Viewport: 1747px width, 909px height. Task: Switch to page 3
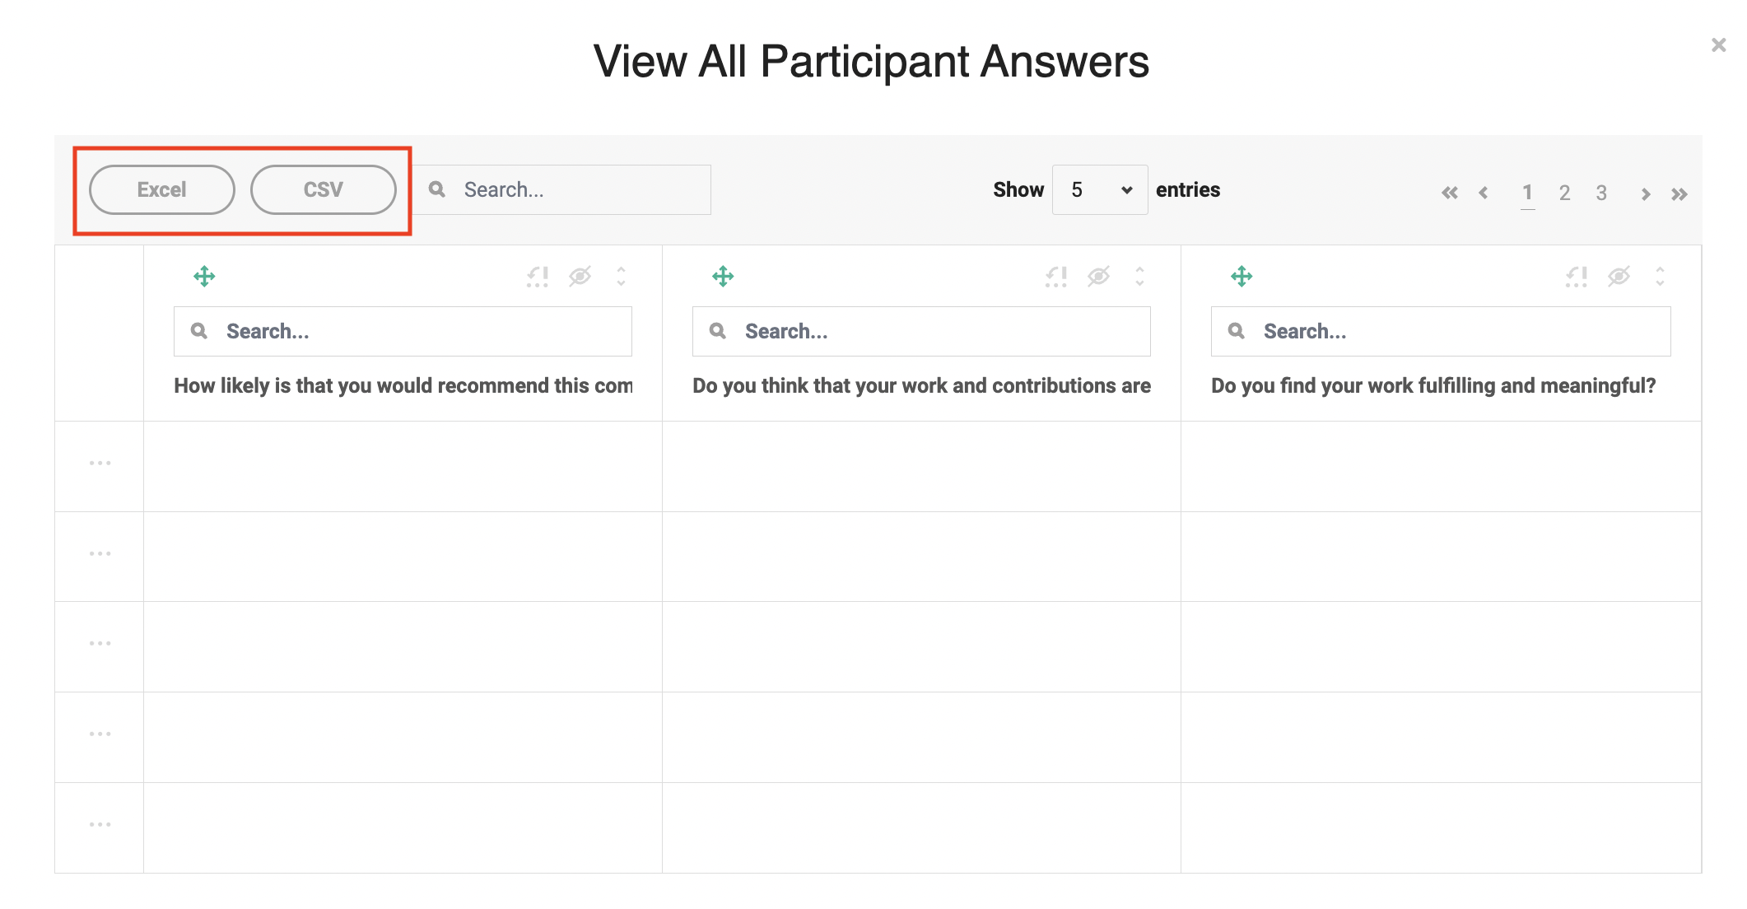(1601, 193)
